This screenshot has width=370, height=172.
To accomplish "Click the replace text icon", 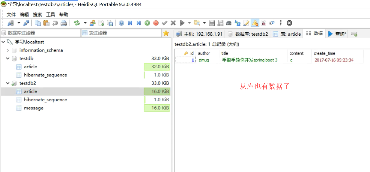I will [238, 23].
